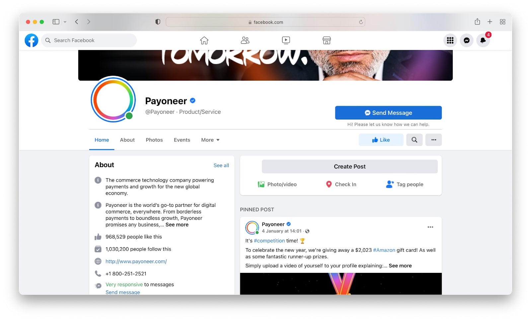The width and height of the screenshot is (531, 320).
Task: Click the Safari sidebar toggle icon
Action: [x=56, y=22]
